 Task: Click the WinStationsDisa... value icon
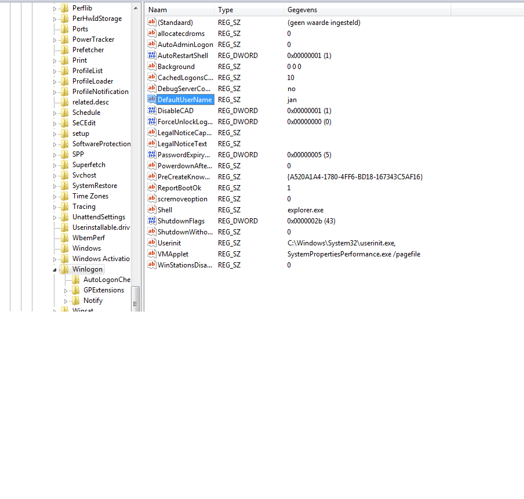(152, 265)
